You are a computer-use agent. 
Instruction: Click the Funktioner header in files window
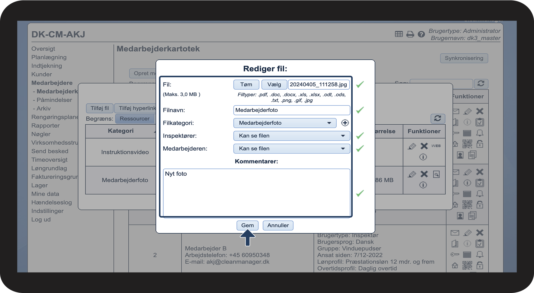tap(424, 131)
